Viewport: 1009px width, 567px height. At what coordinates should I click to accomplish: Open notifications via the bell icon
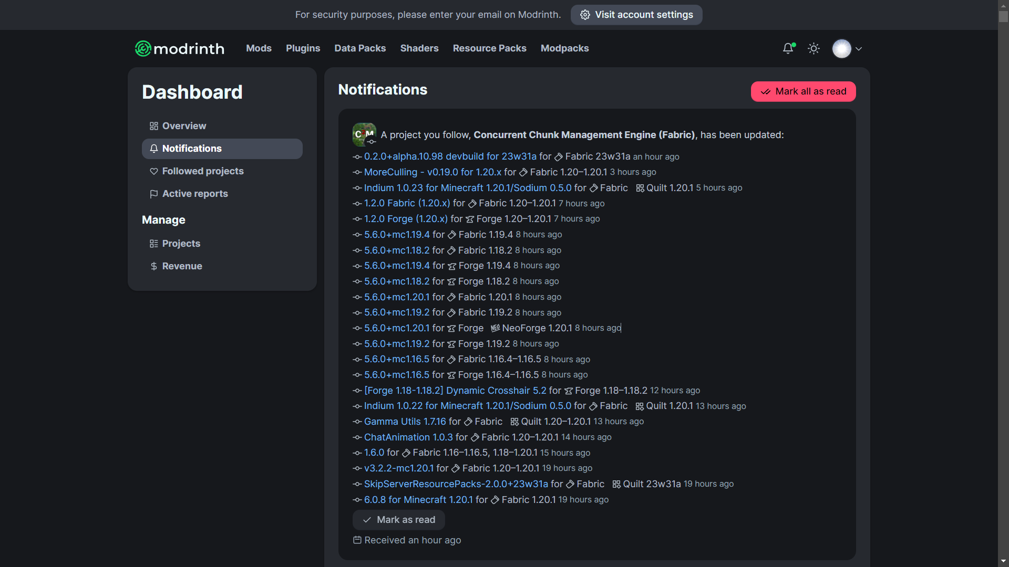coord(788,48)
